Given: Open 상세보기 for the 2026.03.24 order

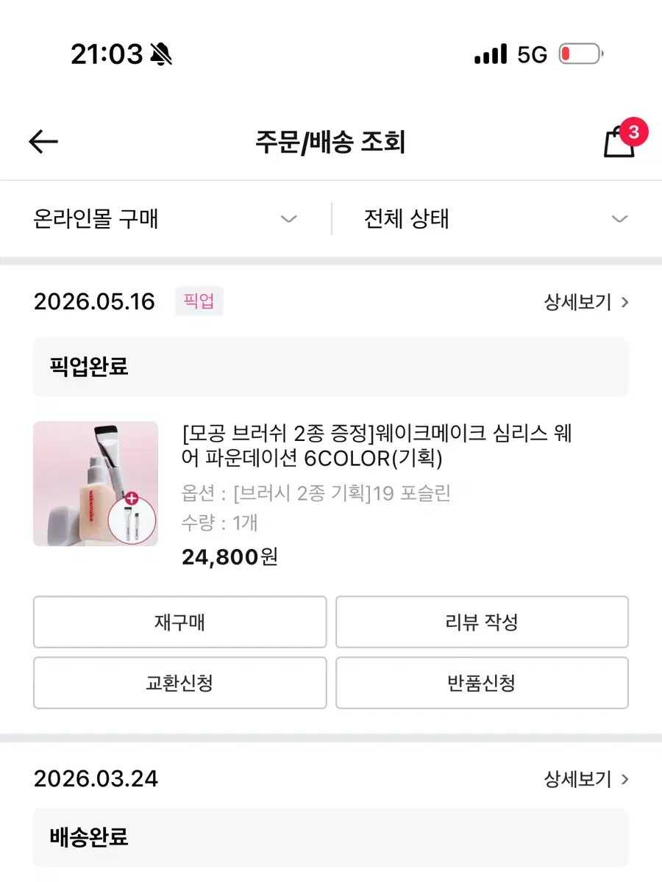Looking at the screenshot, I should click(586, 779).
